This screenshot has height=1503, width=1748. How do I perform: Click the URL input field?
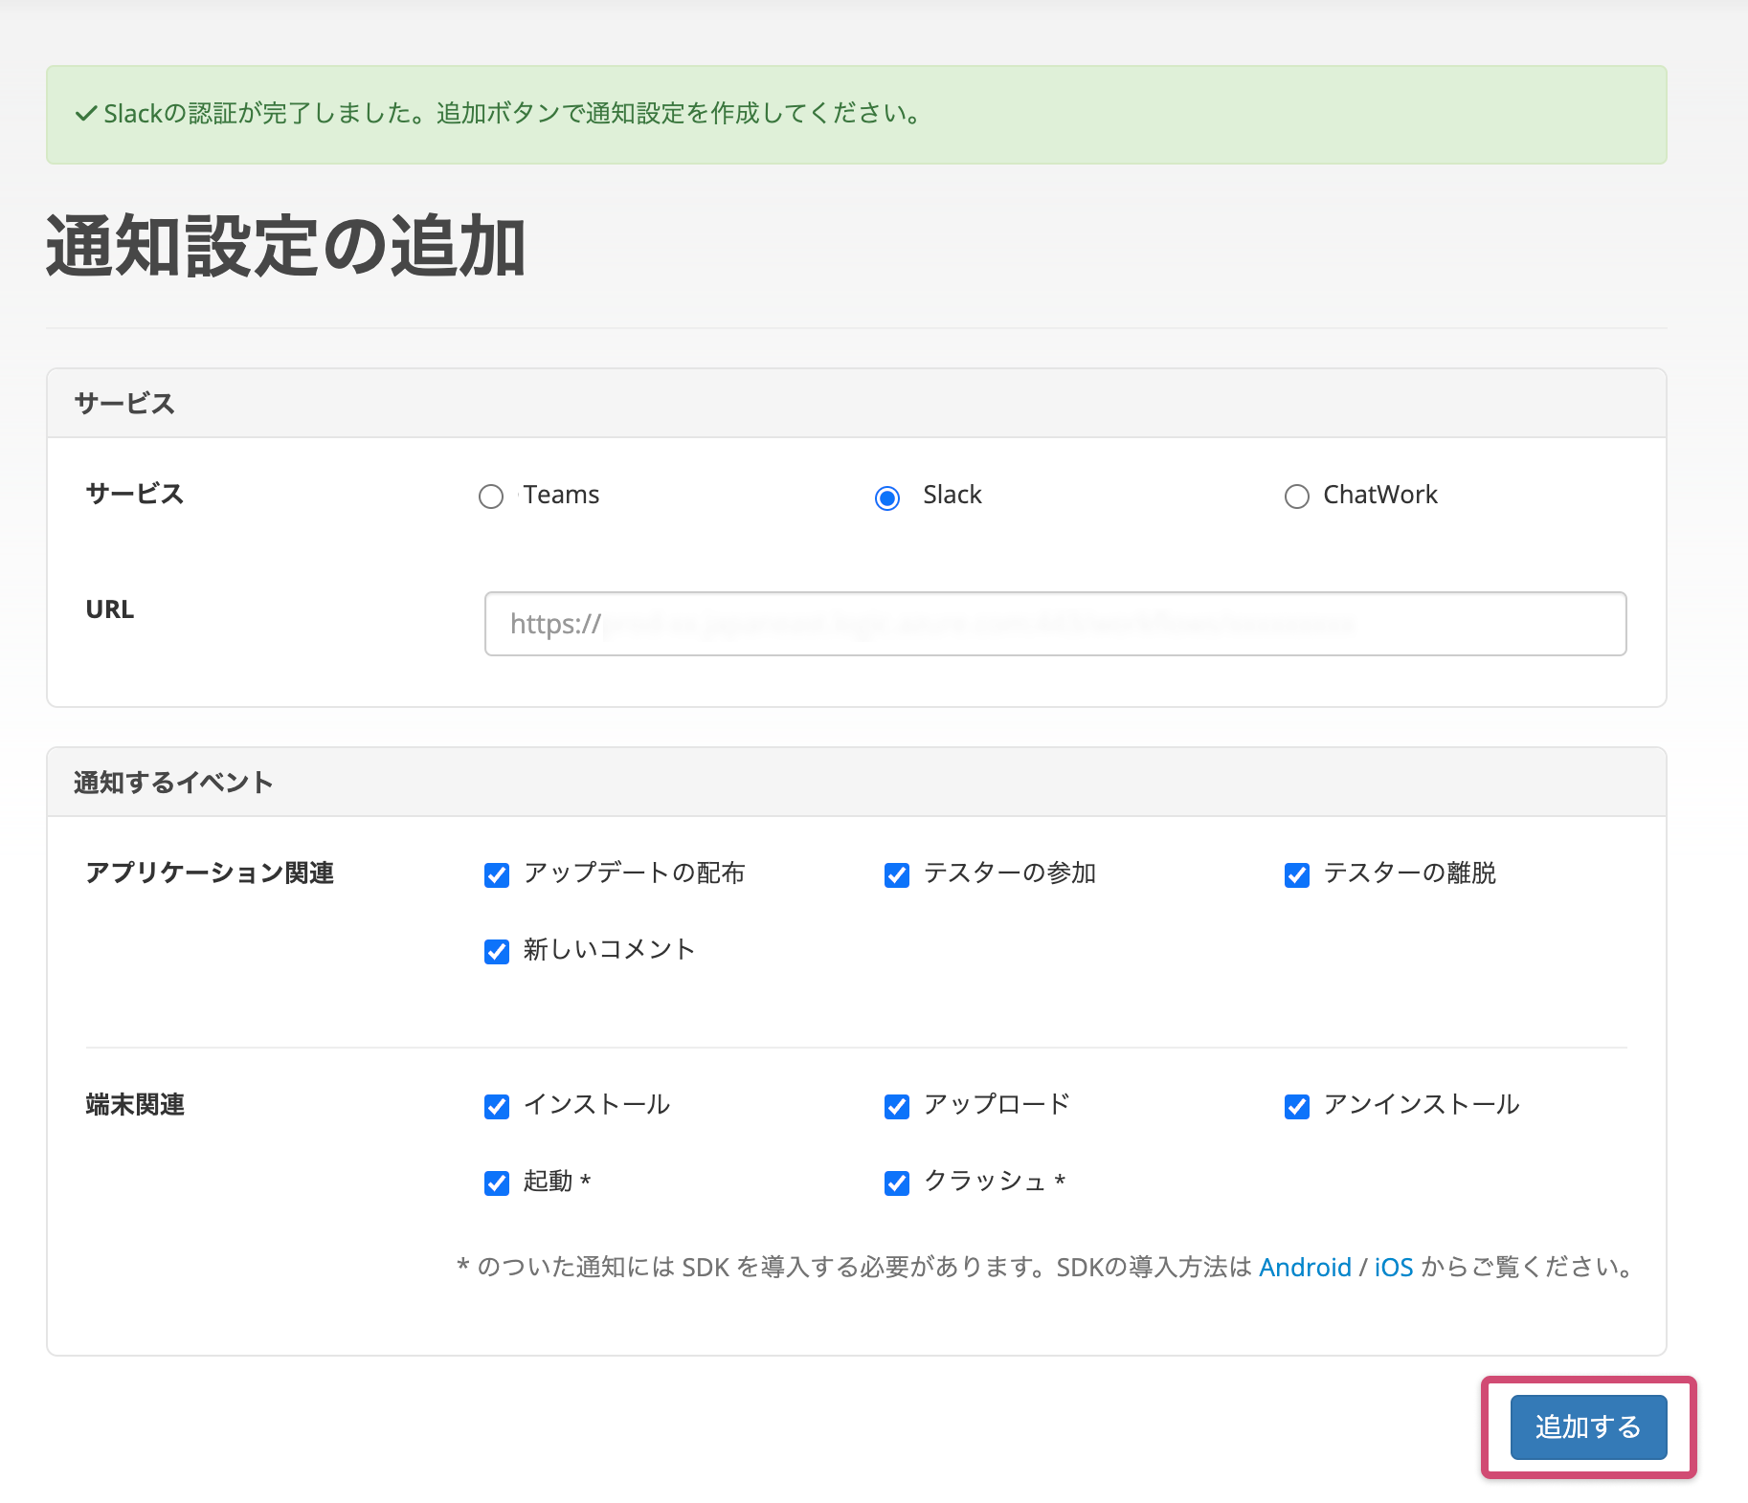click(1055, 624)
